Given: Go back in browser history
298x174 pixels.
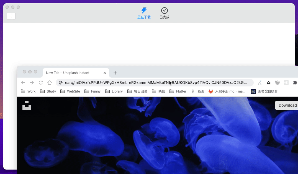Looking at the screenshot, I should coord(23,83).
